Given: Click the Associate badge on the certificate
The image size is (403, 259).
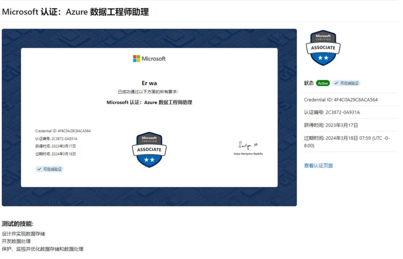Looking at the screenshot, I should [x=149, y=150].
